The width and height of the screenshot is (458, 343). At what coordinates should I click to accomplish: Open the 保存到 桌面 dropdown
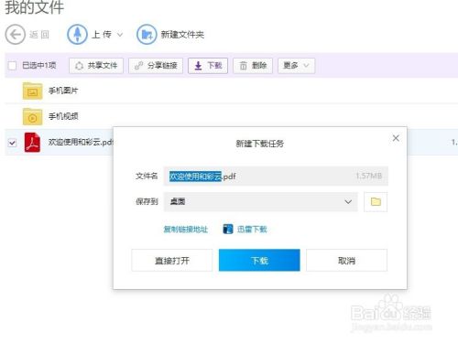260,202
